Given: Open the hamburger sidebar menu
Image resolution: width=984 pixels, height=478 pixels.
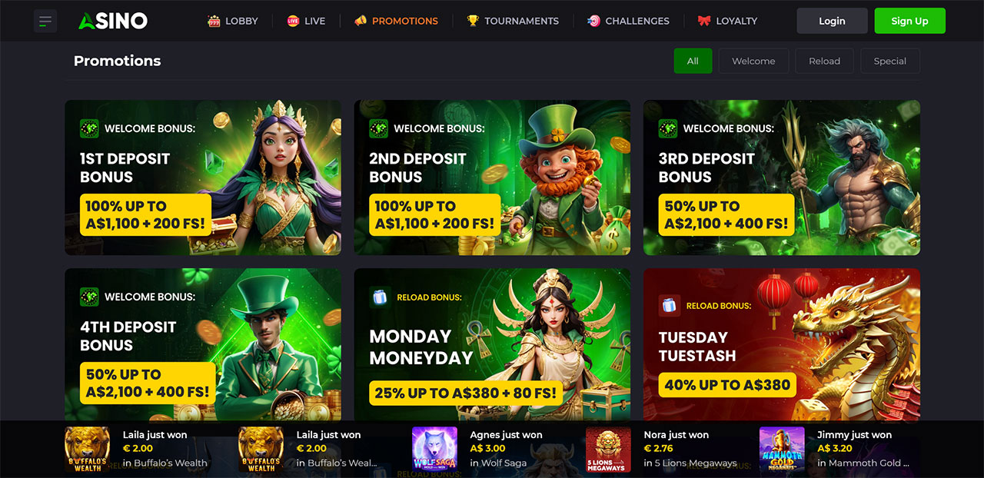Looking at the screenshot, I should (45, 21).
